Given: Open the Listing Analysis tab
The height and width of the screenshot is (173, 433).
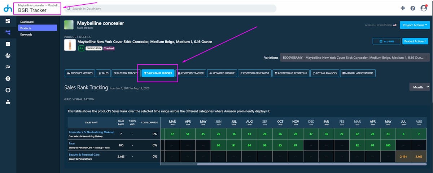Looking at the screenshot, I should (325, 73).
